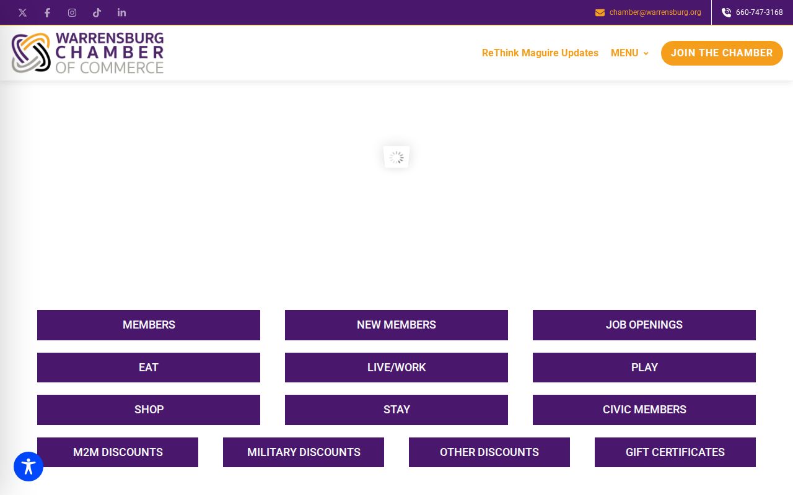
Task: Click the JOIN THE CHAMBER button
Action: pyautogui.click(x=722, y=53)
